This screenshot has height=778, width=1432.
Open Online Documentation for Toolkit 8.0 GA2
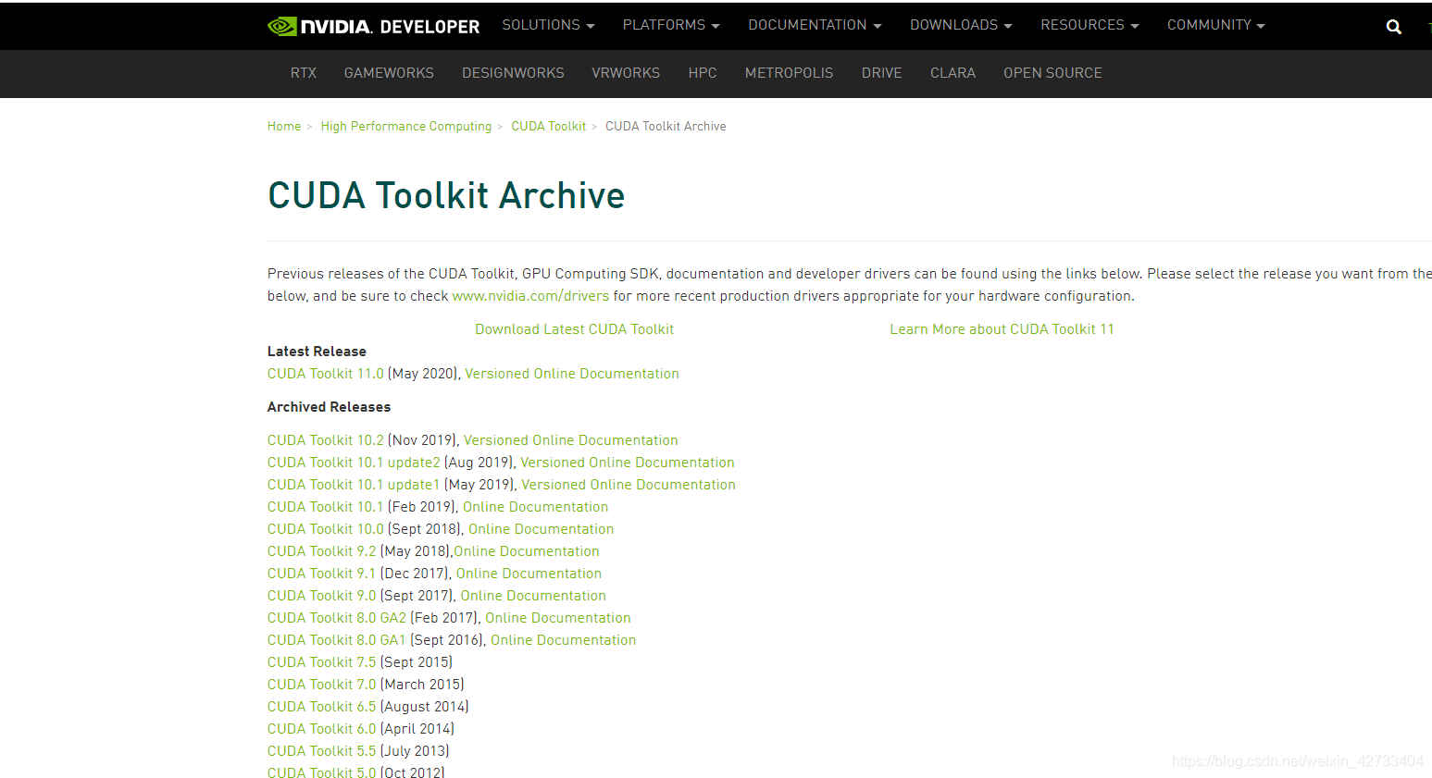tap(558, 618)
